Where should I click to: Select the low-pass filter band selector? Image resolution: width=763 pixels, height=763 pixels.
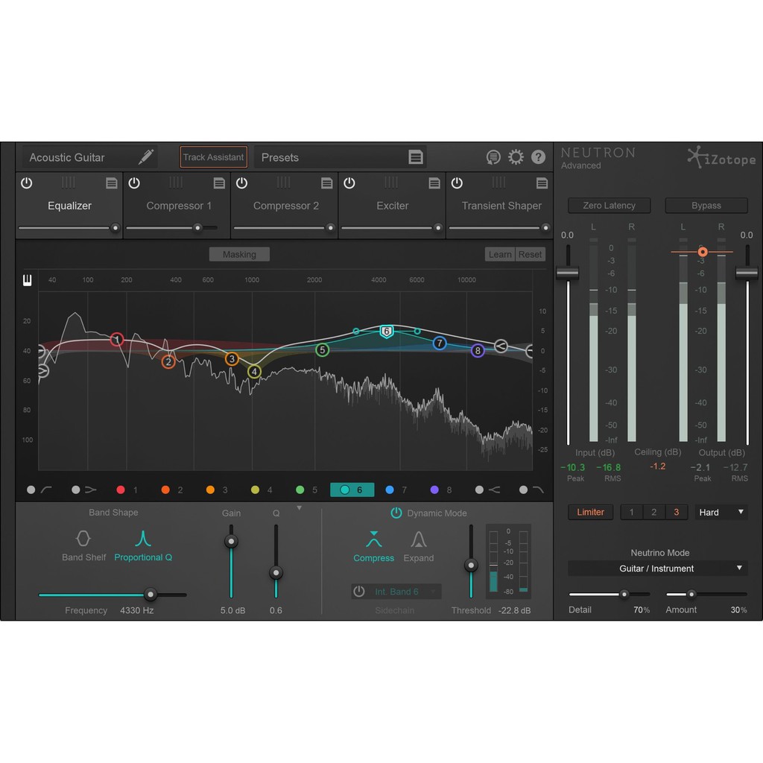click(531, 490)
